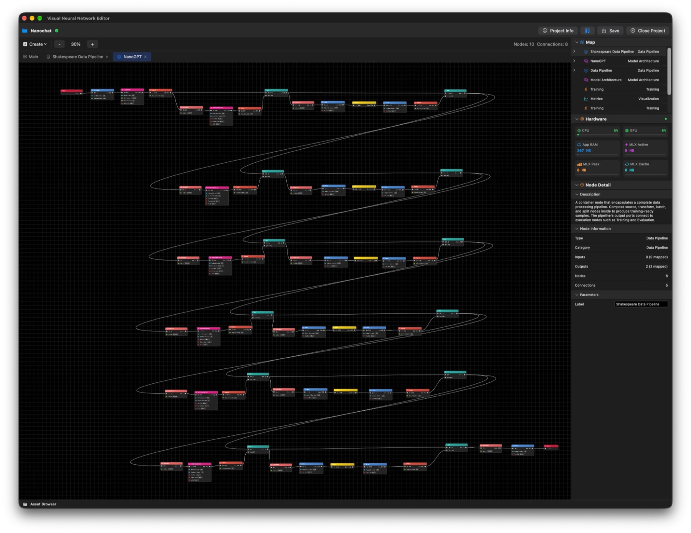Collapse the Node Detail section
Image resolution: width=691 pixels, height=533 pixels.
577,185
